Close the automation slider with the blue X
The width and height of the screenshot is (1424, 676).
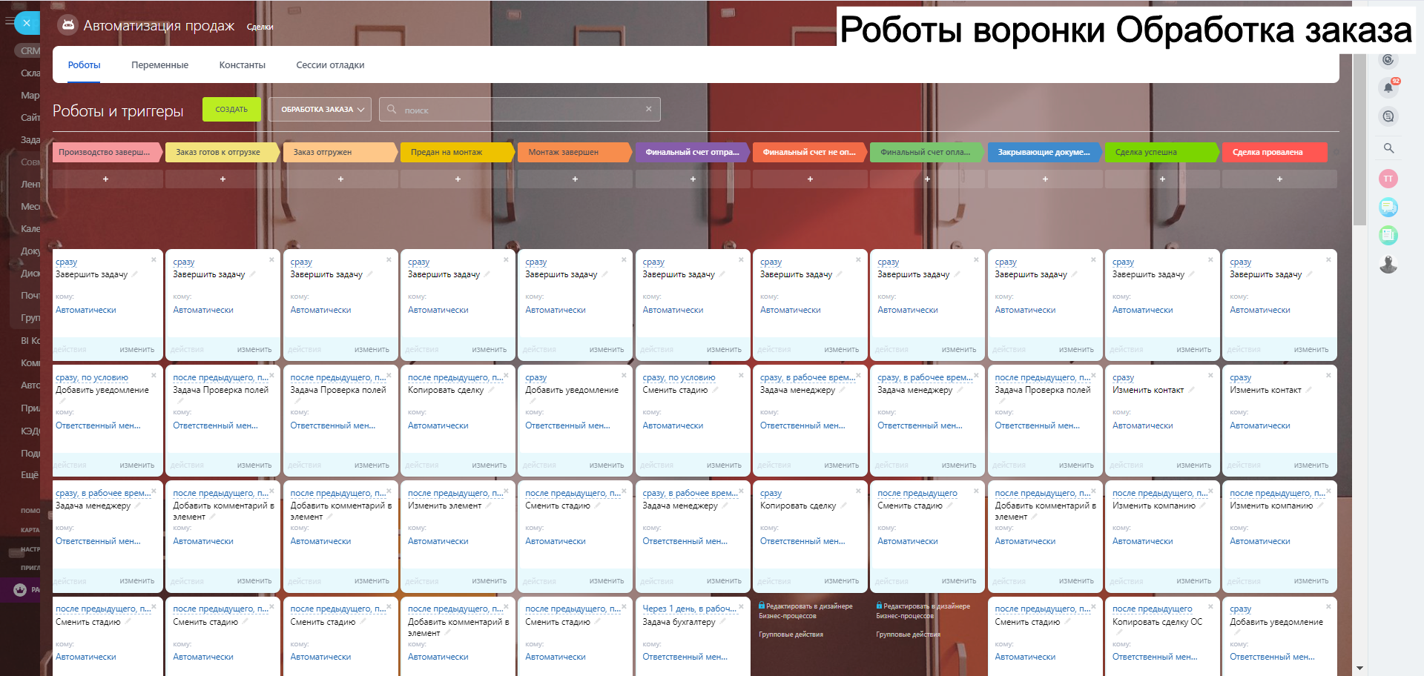[x=27, y=23]
